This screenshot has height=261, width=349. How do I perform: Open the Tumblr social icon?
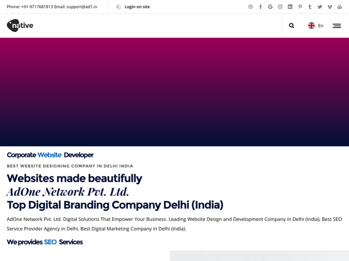(x=310, y=7)
